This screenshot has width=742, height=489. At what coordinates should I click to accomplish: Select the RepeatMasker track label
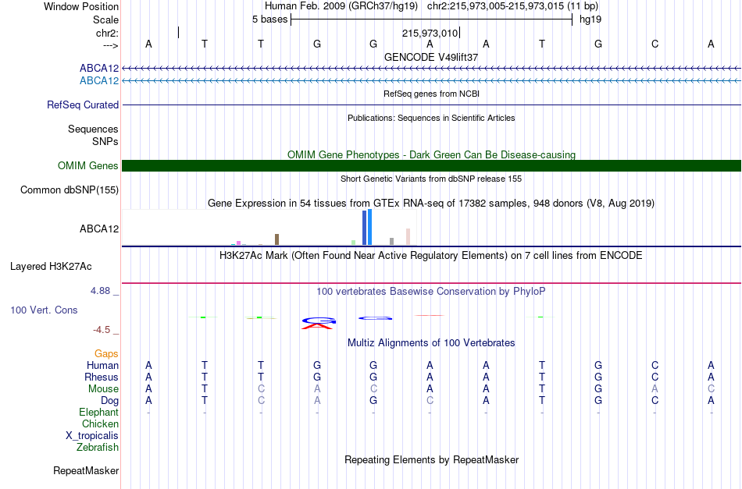(x=86, y=470)
